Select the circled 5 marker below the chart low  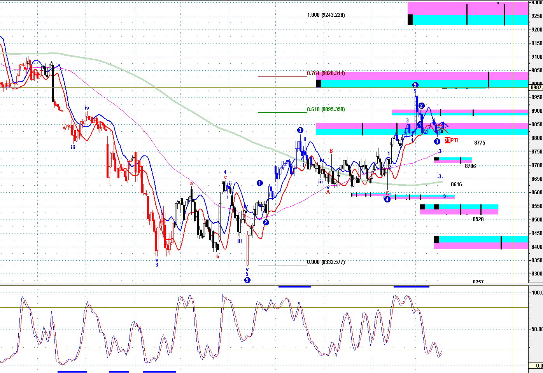click(247, 280)
